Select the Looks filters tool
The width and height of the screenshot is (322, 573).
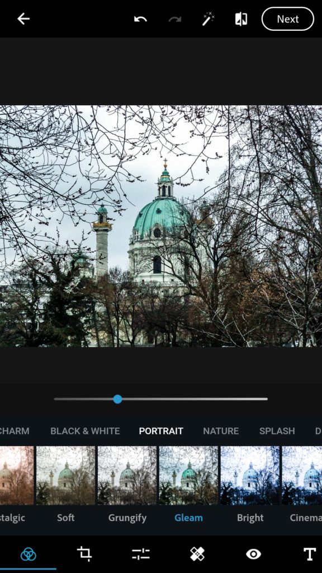click(x=28, y=554)
